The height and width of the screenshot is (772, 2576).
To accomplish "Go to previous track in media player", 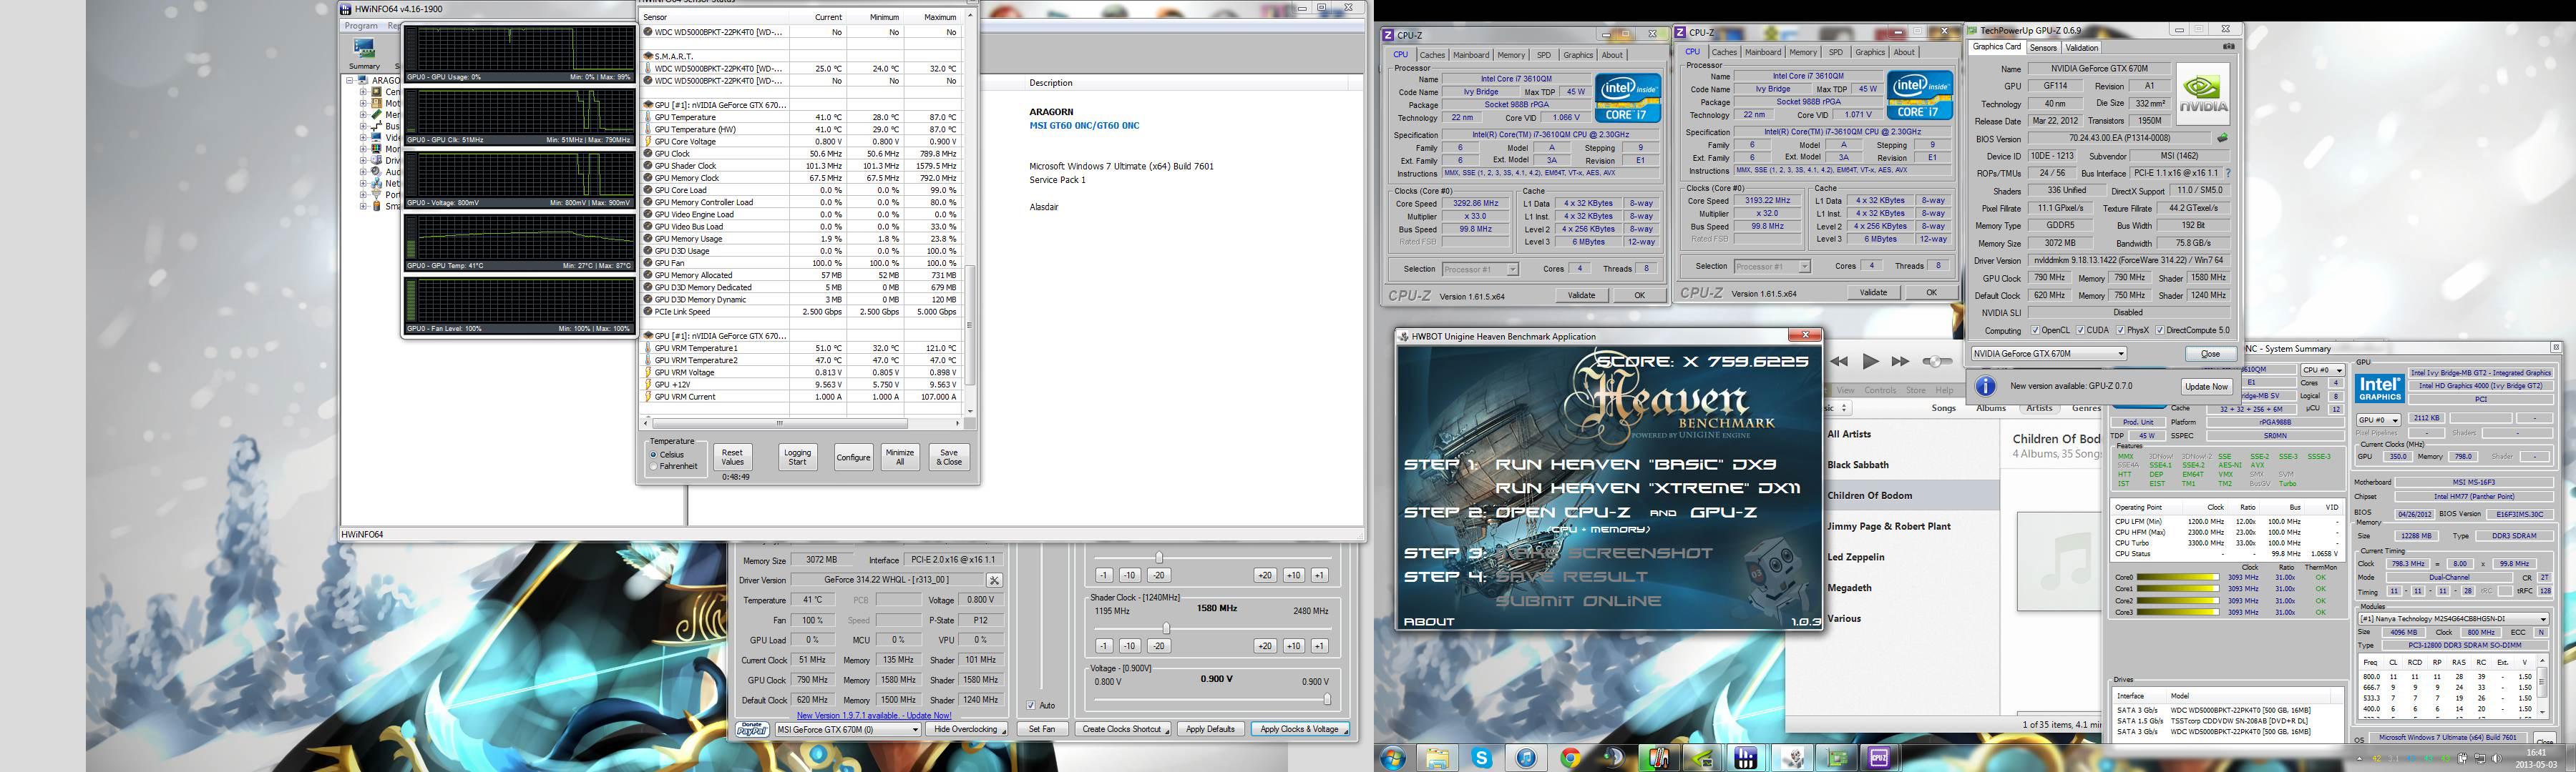I will coord(1839,362).
